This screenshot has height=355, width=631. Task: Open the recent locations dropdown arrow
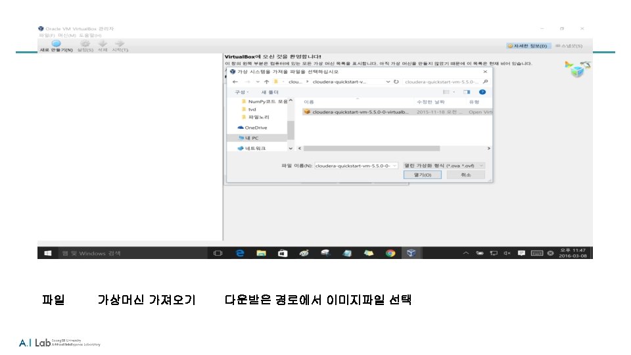[x=258, y=82]
